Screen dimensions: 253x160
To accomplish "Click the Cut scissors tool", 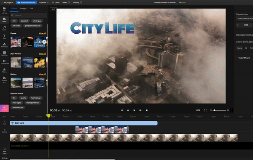I will pos(5,123).
